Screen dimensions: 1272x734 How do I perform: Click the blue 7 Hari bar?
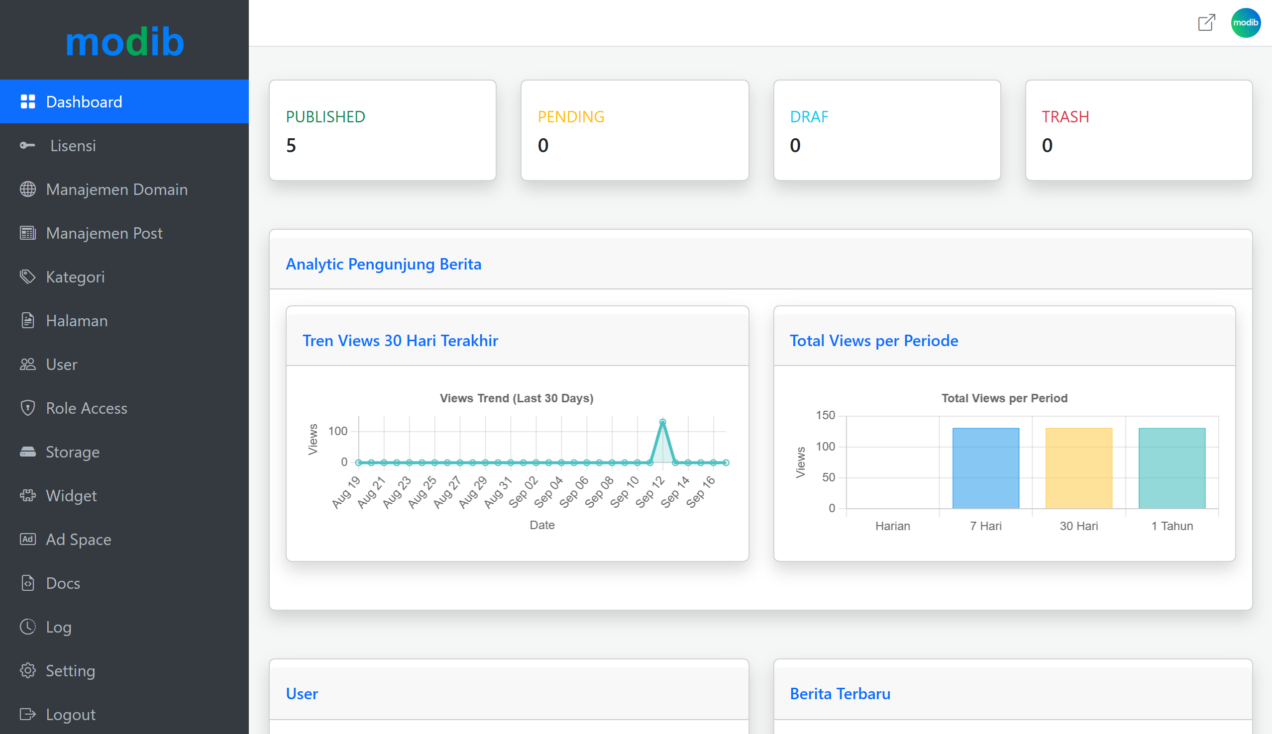[x=985, y=468]
